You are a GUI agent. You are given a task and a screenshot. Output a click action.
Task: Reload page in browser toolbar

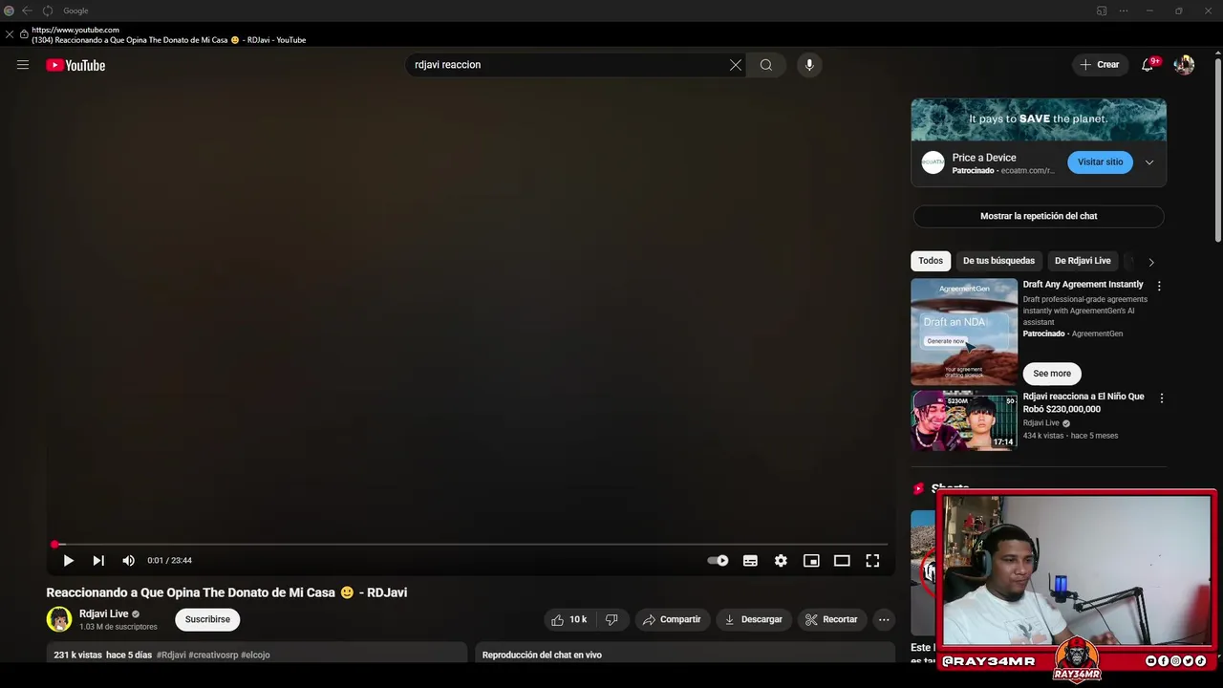pos(47,11)
